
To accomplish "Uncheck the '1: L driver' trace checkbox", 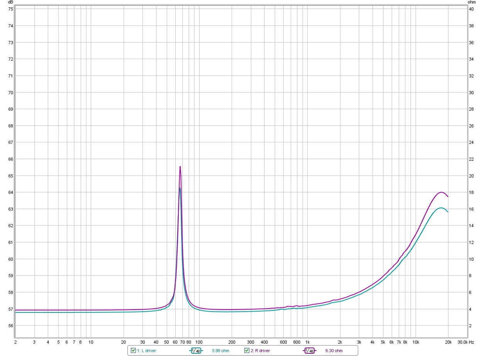I will [133, 351].
